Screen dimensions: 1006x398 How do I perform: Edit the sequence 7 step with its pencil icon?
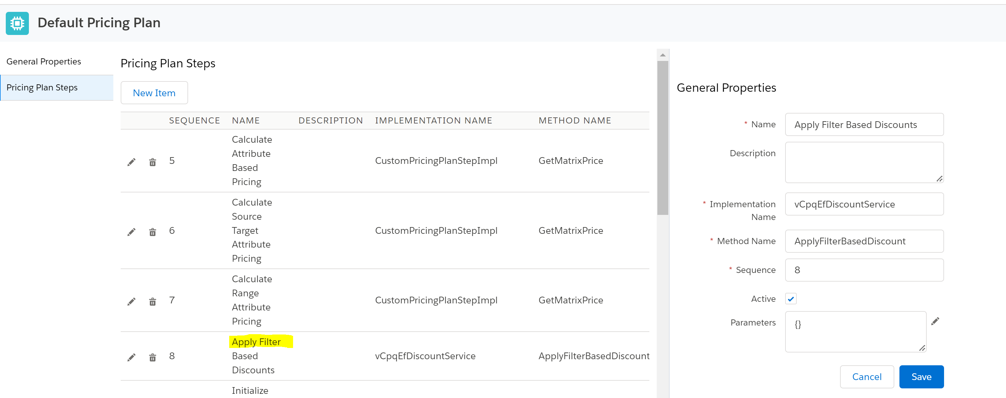131,301
